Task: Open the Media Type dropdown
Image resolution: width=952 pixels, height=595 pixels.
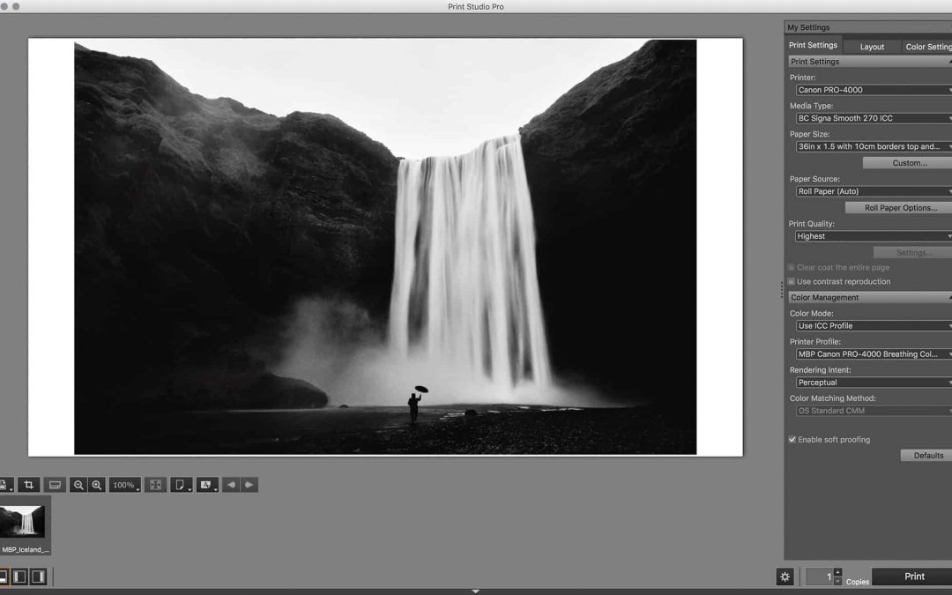Action: tap(873, 118)
